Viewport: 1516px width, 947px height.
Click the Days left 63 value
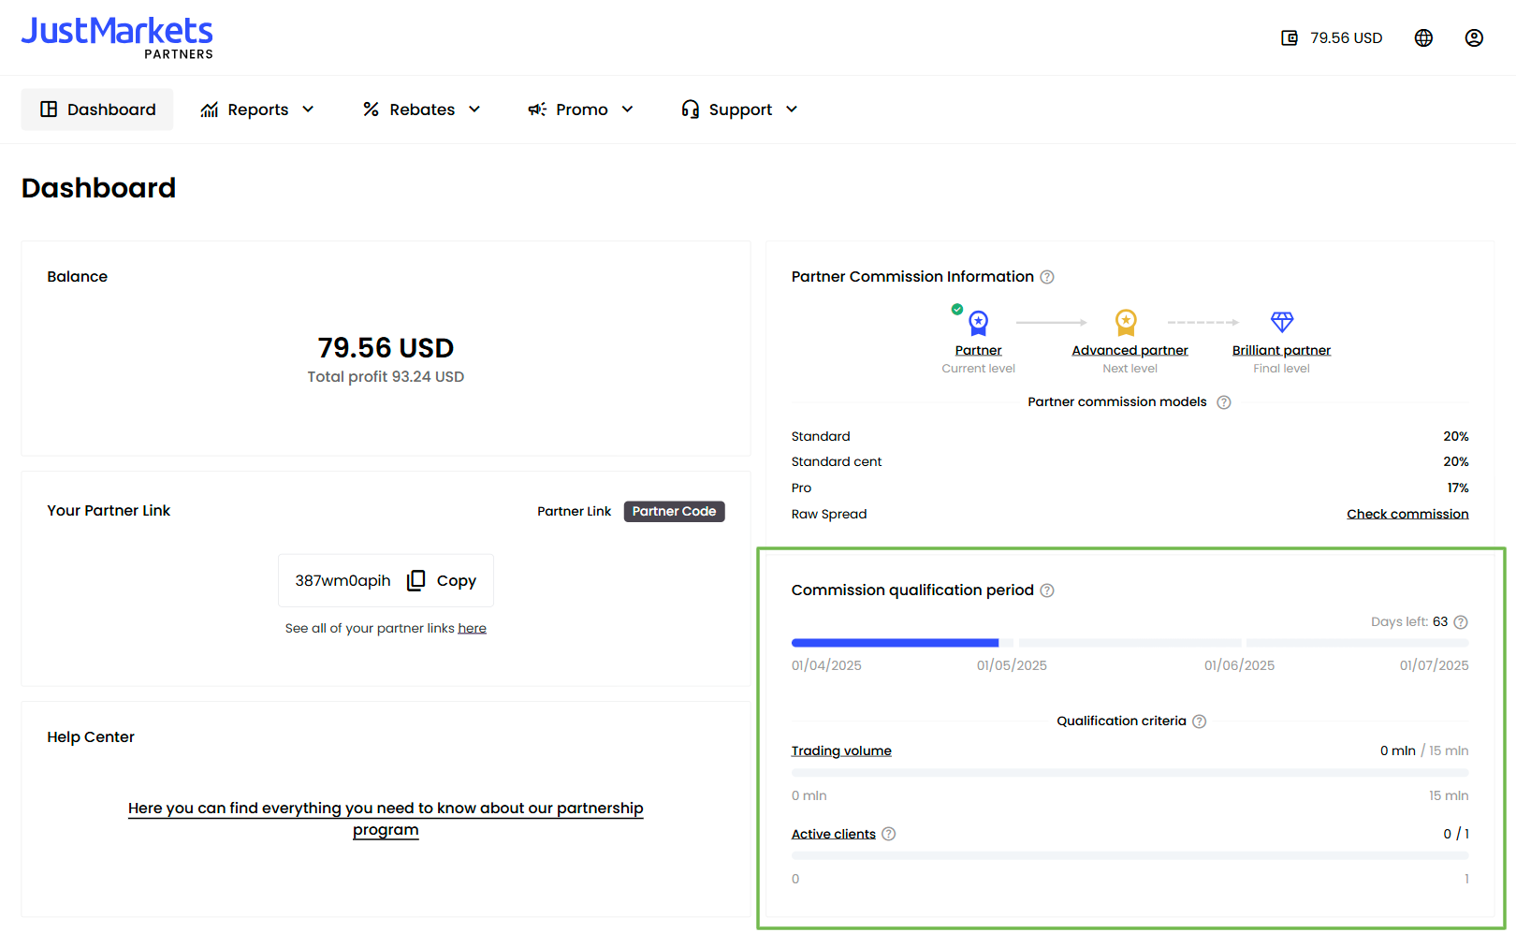1440,622
